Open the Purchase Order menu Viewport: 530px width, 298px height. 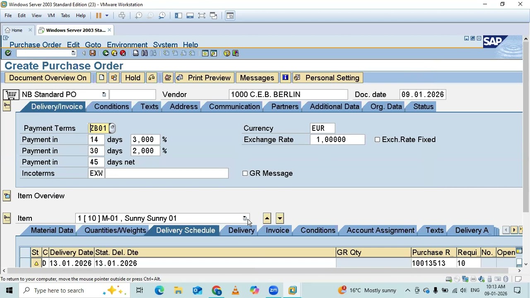pyautogui.click(x=35, y=45)
